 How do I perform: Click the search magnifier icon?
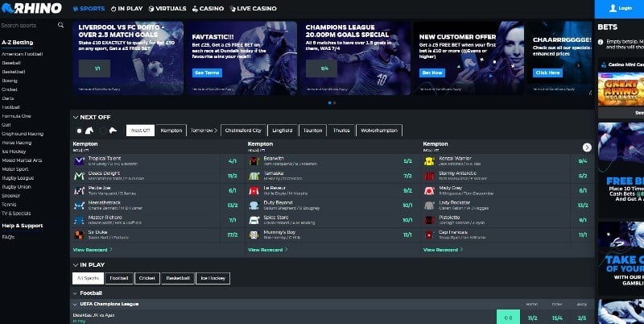[61, 25]
